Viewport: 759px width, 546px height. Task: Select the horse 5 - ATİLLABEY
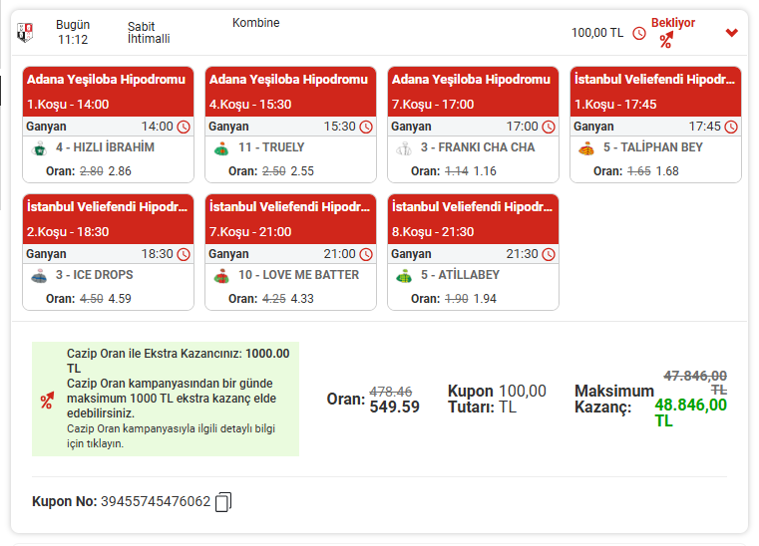pyautogui.click(x=460, y=275)
